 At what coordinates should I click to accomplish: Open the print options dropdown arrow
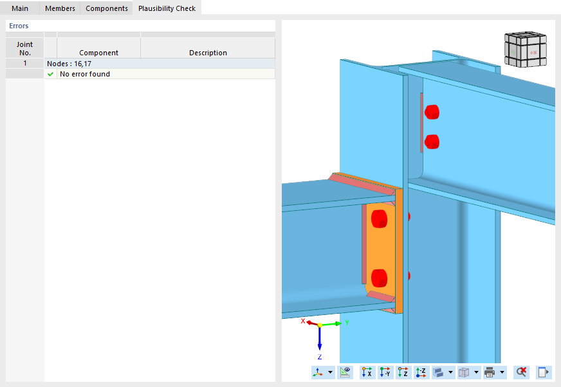(x=501, y=372)
